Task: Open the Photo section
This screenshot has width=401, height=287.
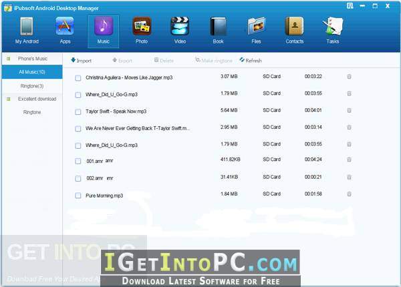Action: 142,31
